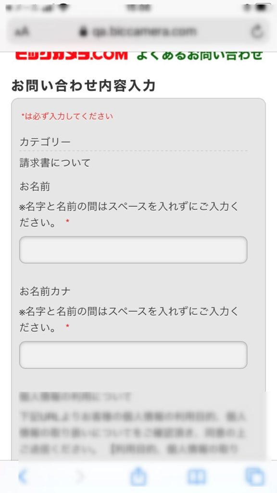Select the カテゴリー label row
Viewport: 277px width, 493px height.
(133, 142)
